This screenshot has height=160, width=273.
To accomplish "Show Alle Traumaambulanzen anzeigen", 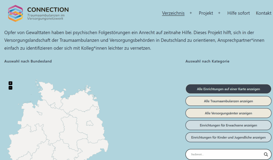I will tap(228, 101).
